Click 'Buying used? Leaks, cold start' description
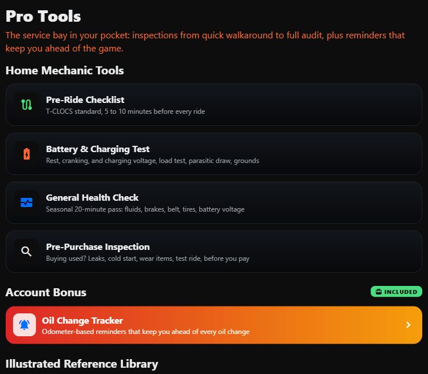This screenshot has width=428, height=374. pos(148,258)
